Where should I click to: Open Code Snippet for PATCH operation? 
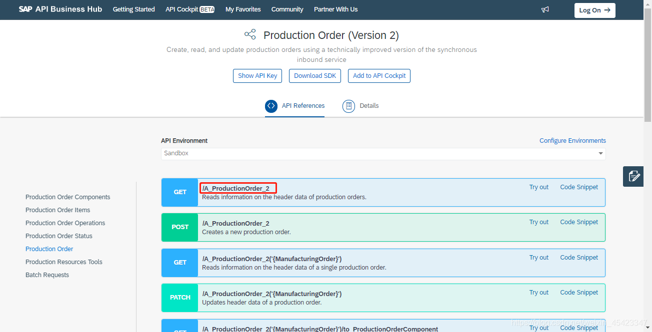click(579, 293)
